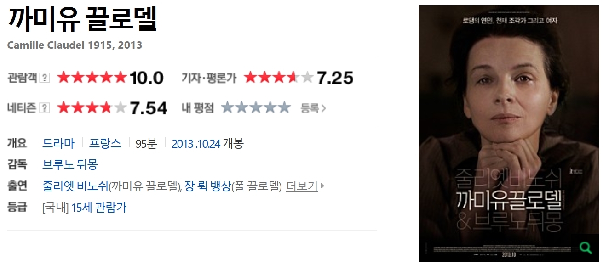
Task: Open actress 줄리엣 비노쉬 page
Action: 75,186
